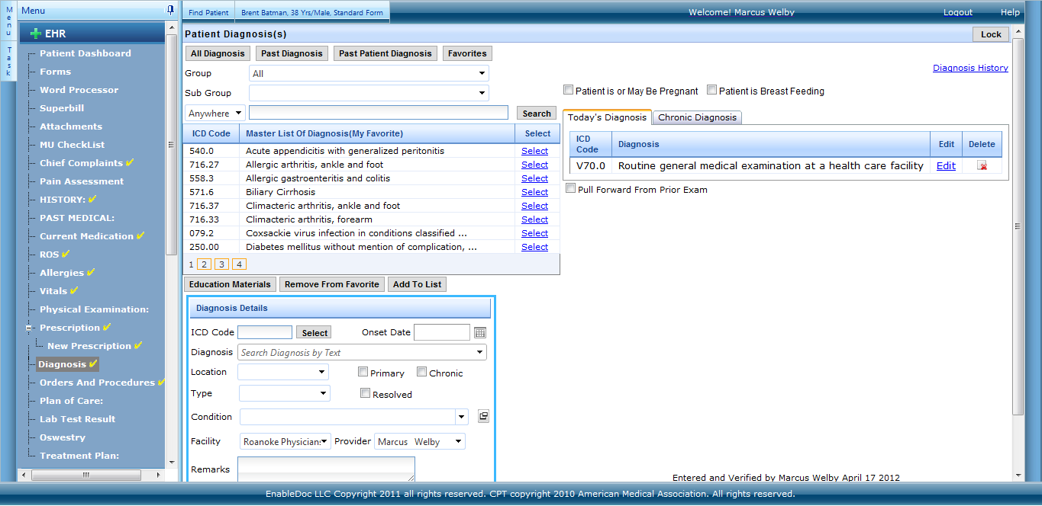Click the popup icon beside Condition field
The image size is (1042, 506).
(x=483, y=416)
